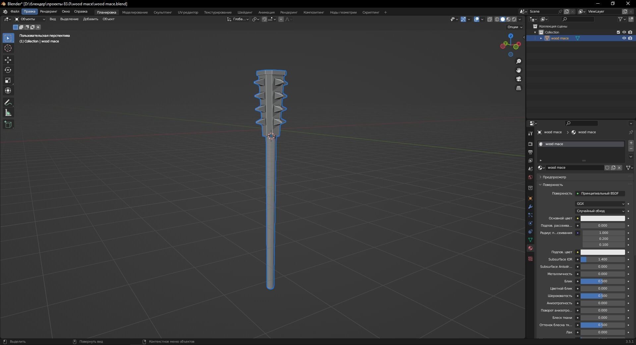Disable Collection render camera toggle
This screenshot has height=345, width=636.
(630, 32)
